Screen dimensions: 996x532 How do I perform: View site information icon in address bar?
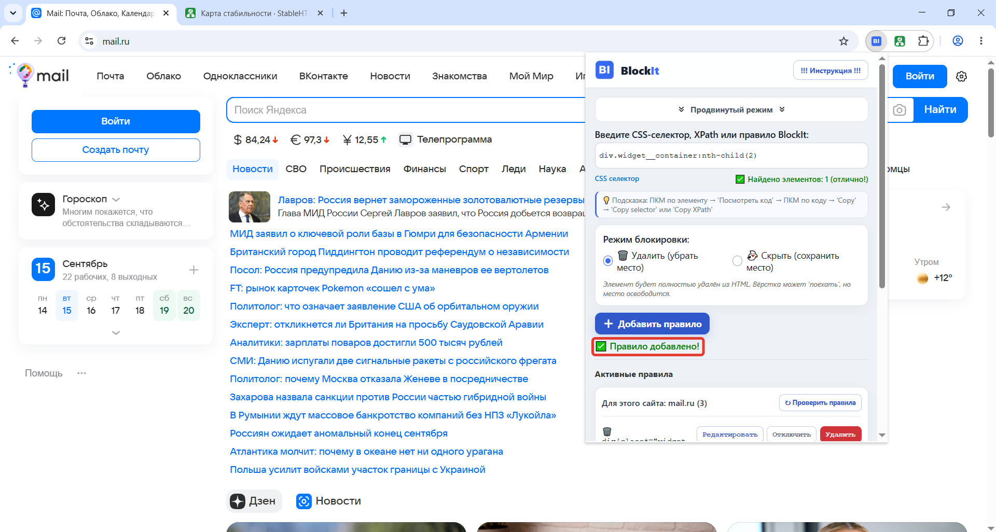[x=89, y=41]
